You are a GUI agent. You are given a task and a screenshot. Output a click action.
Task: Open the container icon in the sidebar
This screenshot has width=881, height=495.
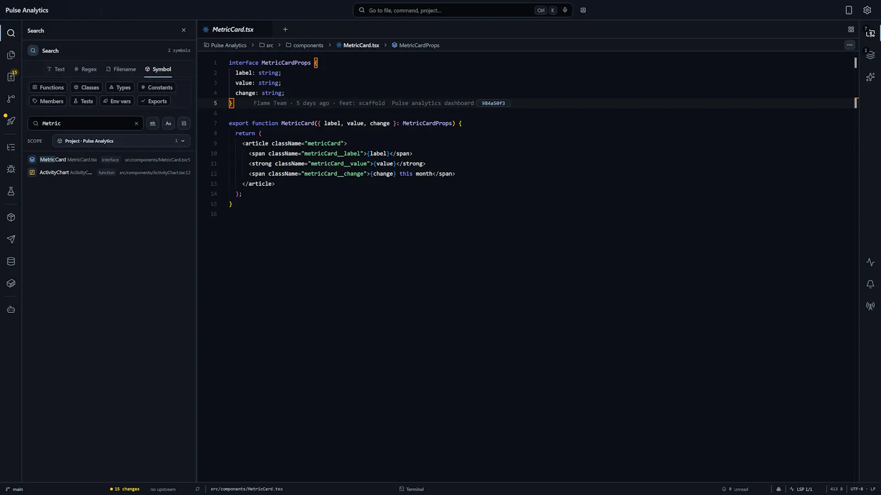click(11, 283)
